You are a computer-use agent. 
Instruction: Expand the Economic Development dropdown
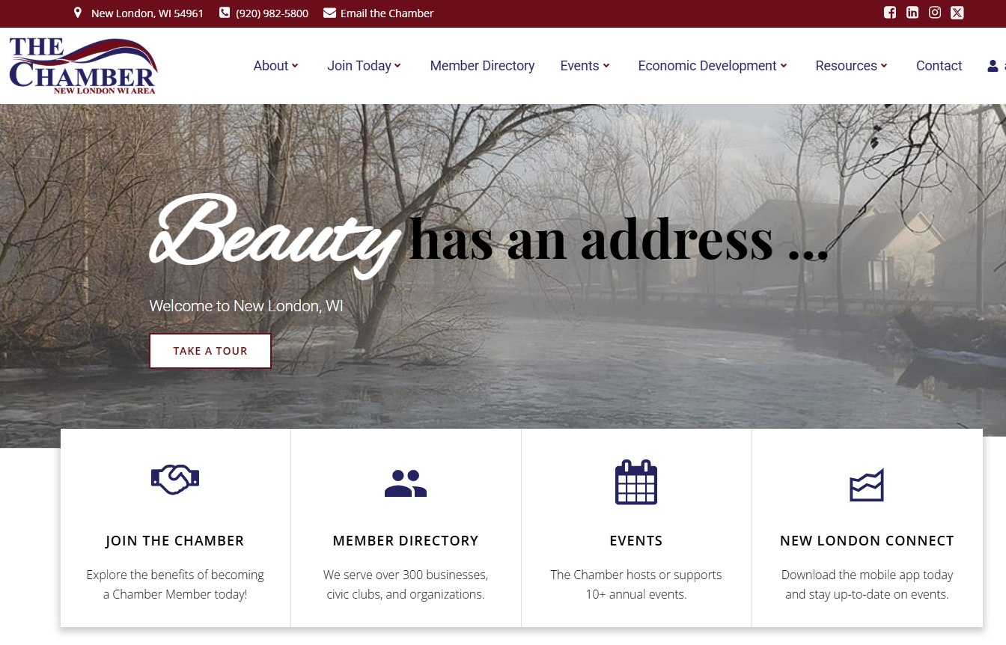(713, 66)
